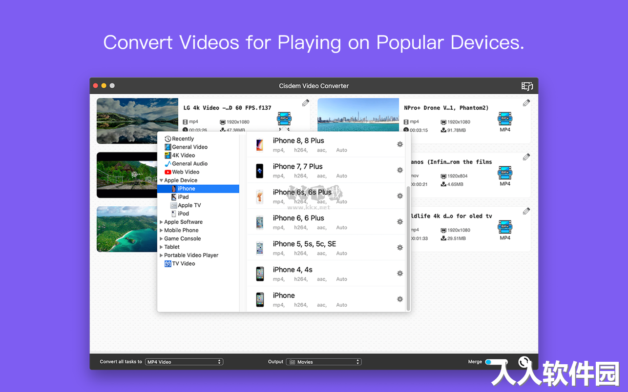The image size is (628, 392).
Task: Click the edit pencil for the Thanos video
Action: (x=526, y=157)
